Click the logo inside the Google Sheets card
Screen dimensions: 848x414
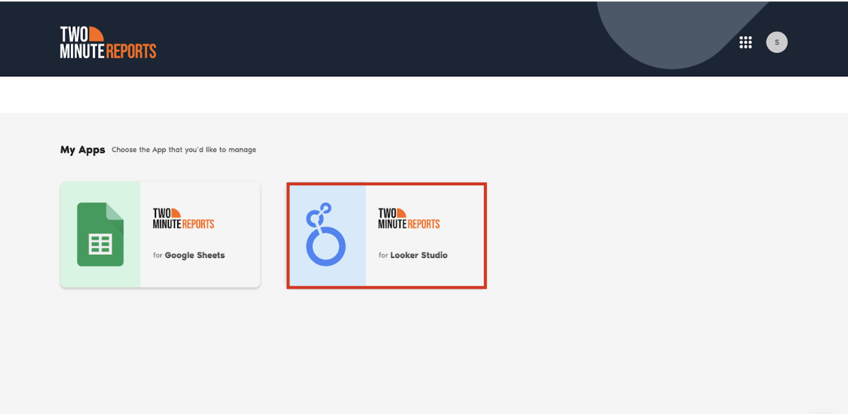click(x=183, y=219)
